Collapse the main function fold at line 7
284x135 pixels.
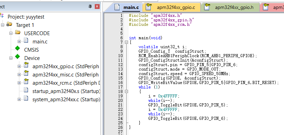pos(126,42)
